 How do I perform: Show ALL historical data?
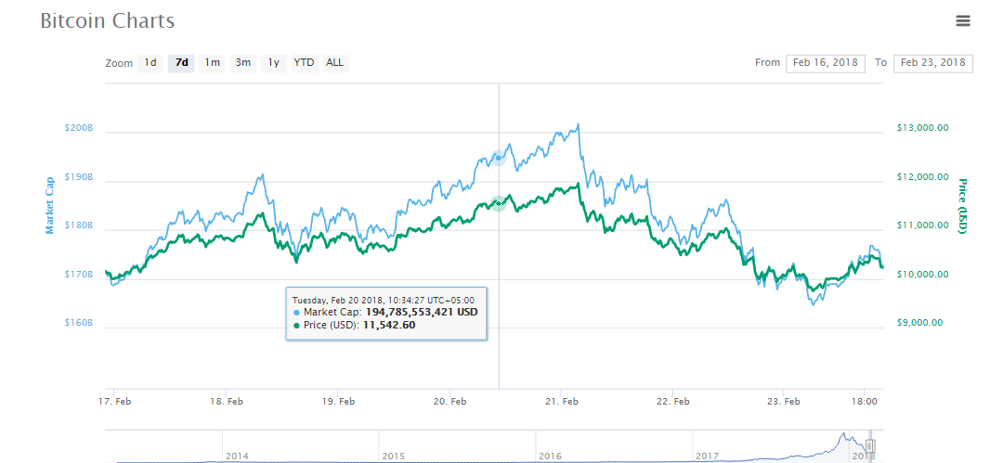coord(334,63)
